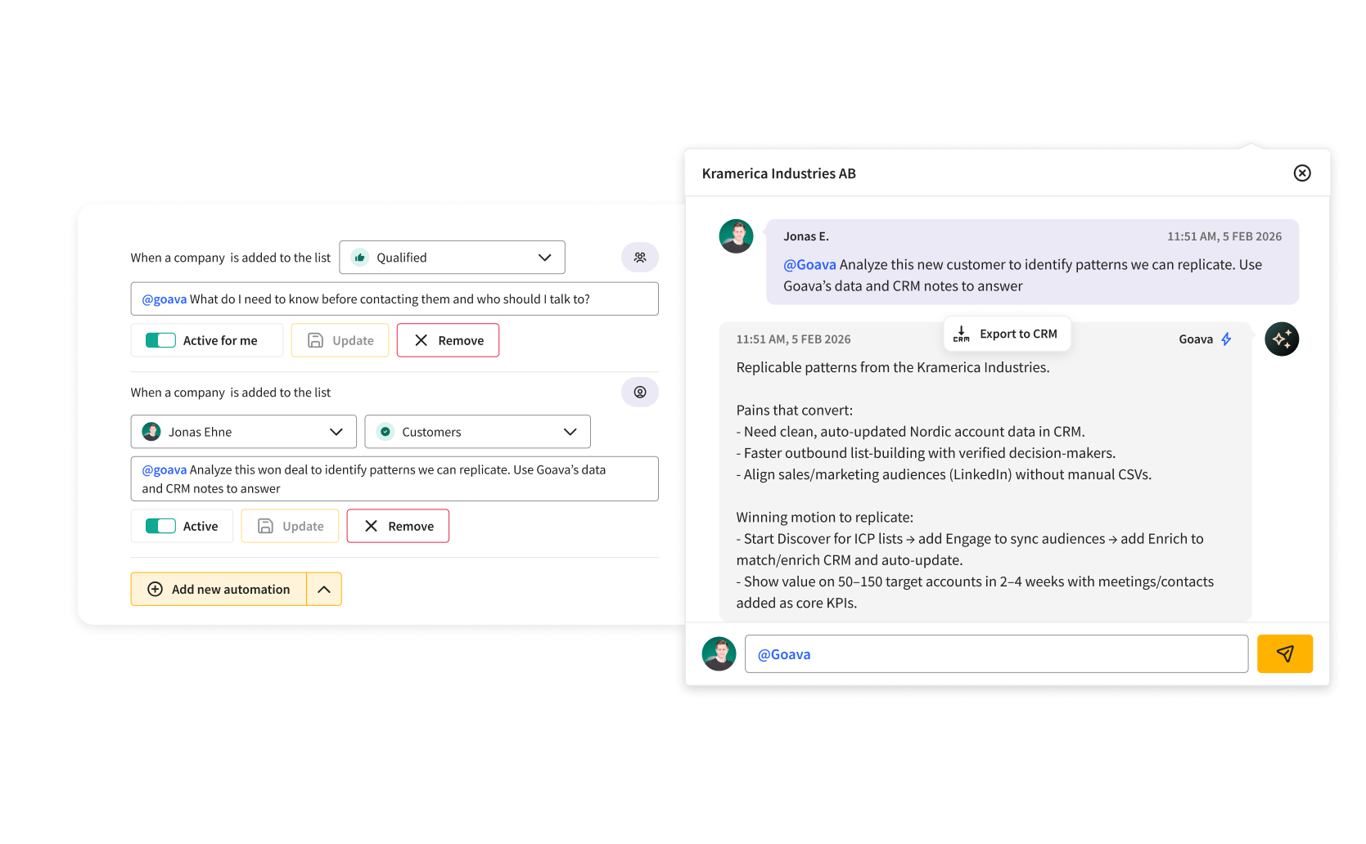The height and width of the screenshot is (844, 1366).
Task: Click Export to CRM
Action: coord(1007,334)
